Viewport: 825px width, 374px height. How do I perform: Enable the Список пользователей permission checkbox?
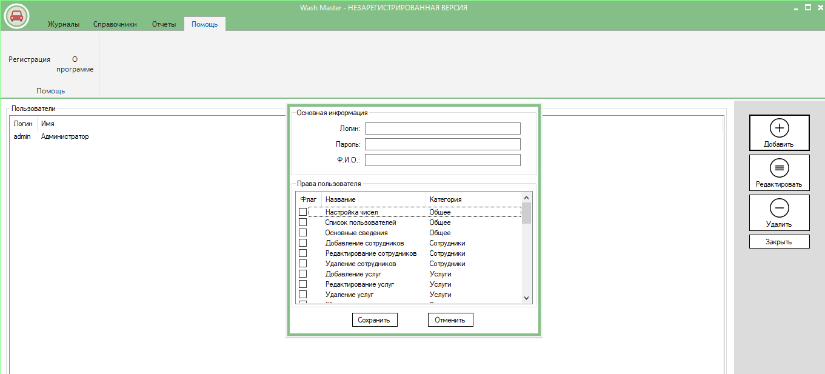pos(302,222)
